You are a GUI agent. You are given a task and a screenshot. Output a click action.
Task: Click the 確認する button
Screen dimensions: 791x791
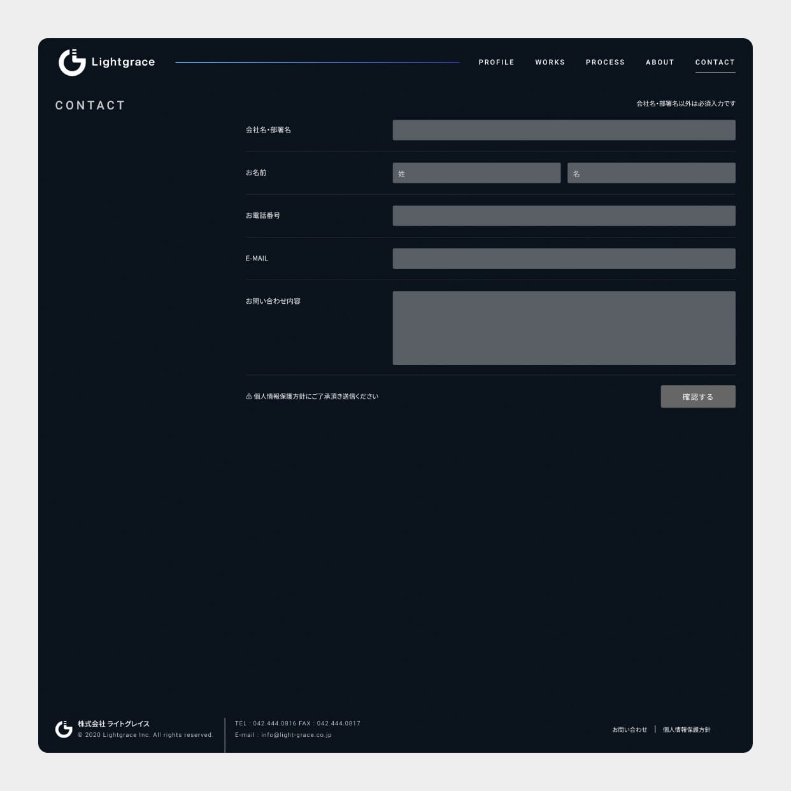698,397
